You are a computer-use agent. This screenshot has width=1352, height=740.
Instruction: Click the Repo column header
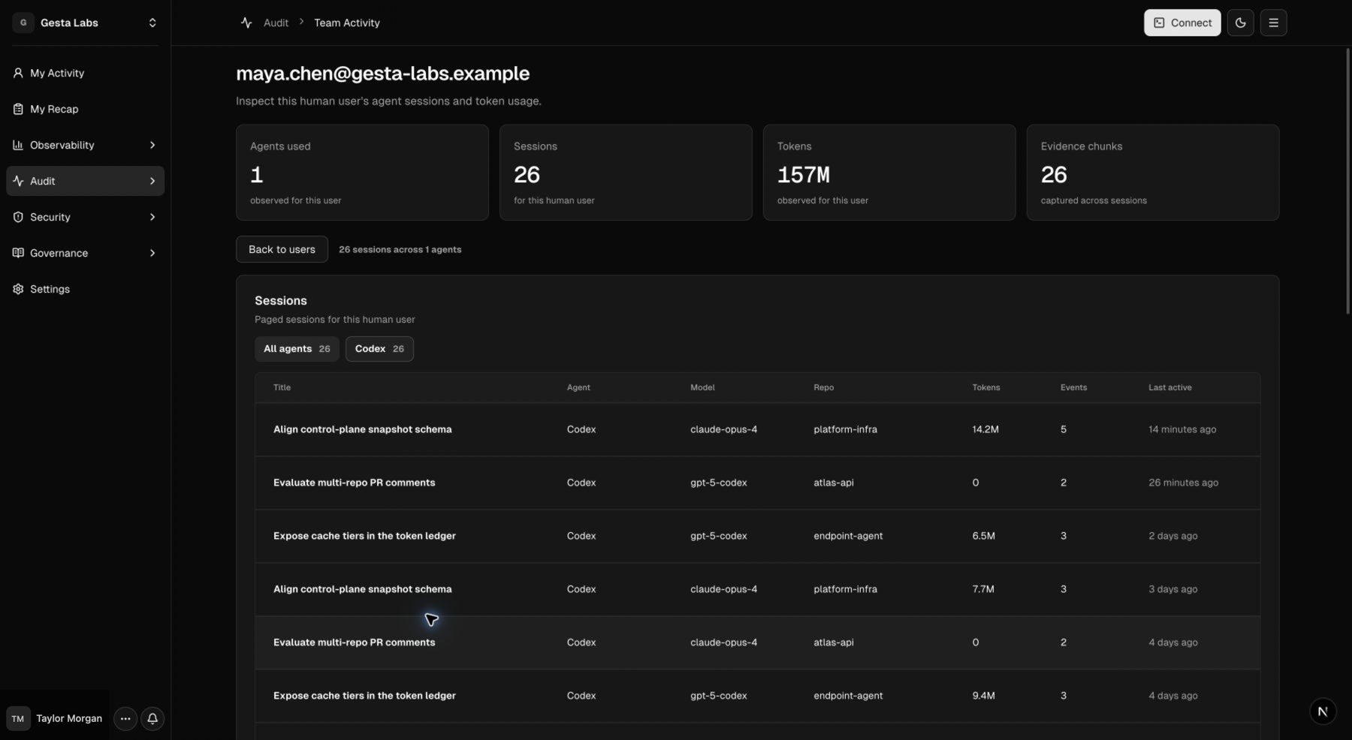coord(823,387)
